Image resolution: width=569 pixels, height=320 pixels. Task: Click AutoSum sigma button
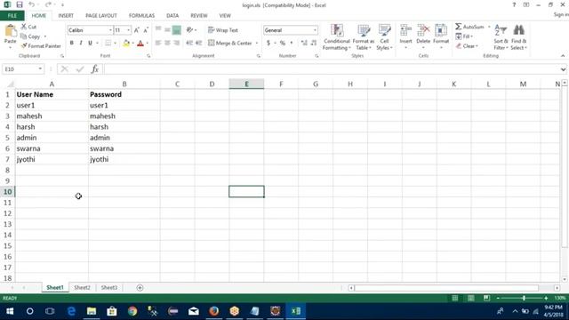pos(469,27)
